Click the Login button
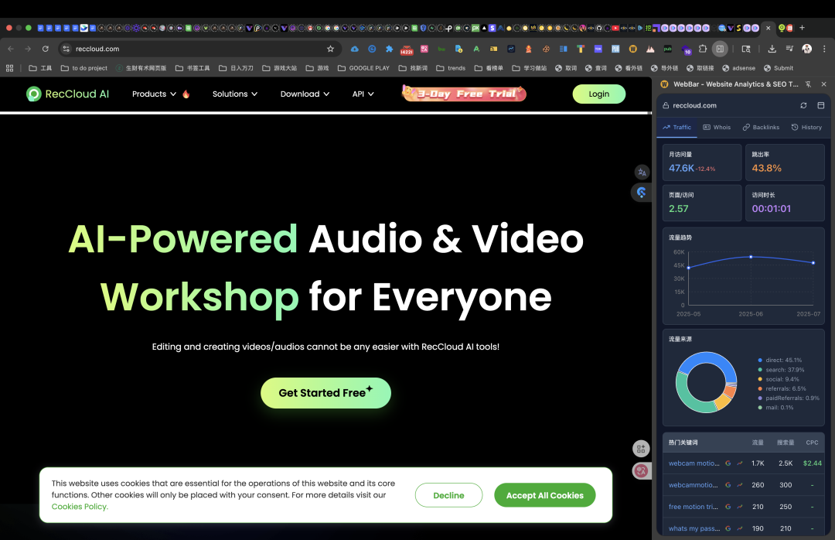The width and height of the screenshot is (835, 540). [x=598, y=94]
